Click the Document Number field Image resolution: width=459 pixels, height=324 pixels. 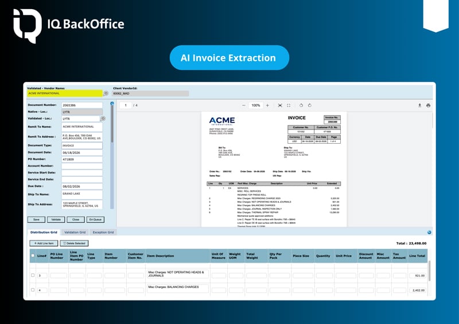(82, 105)
